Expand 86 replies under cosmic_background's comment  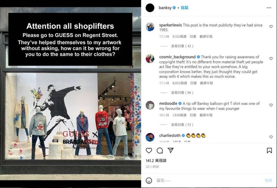pos(182,92)
